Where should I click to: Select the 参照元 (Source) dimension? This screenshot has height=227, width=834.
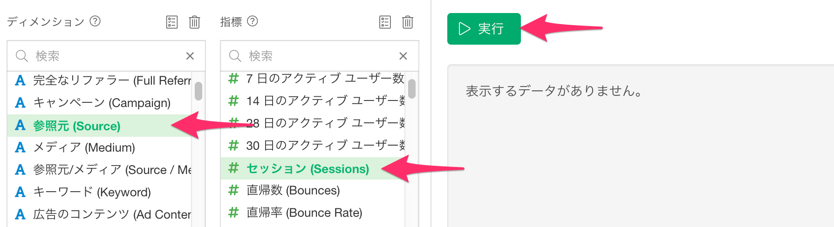point(99,126)
